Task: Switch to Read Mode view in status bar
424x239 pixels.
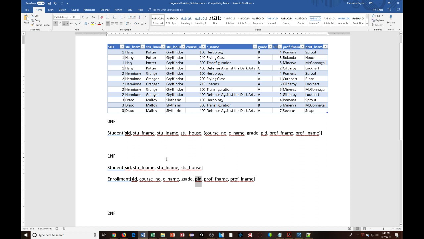Action: click(349, 229)
